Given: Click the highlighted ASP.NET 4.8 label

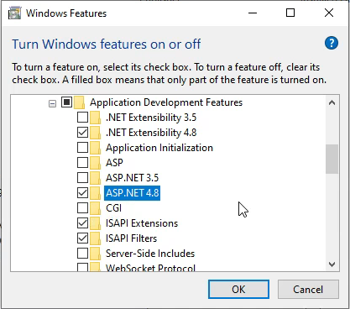Looking at the screenshot, I should [x=132, y=193].
